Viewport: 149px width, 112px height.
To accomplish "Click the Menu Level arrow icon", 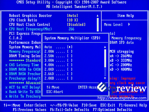I will coord(129,24).
